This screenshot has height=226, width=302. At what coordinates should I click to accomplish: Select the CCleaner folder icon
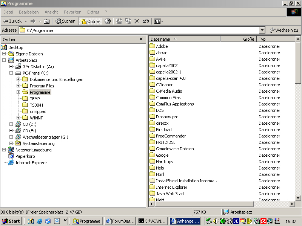click(x=152, y=84)
